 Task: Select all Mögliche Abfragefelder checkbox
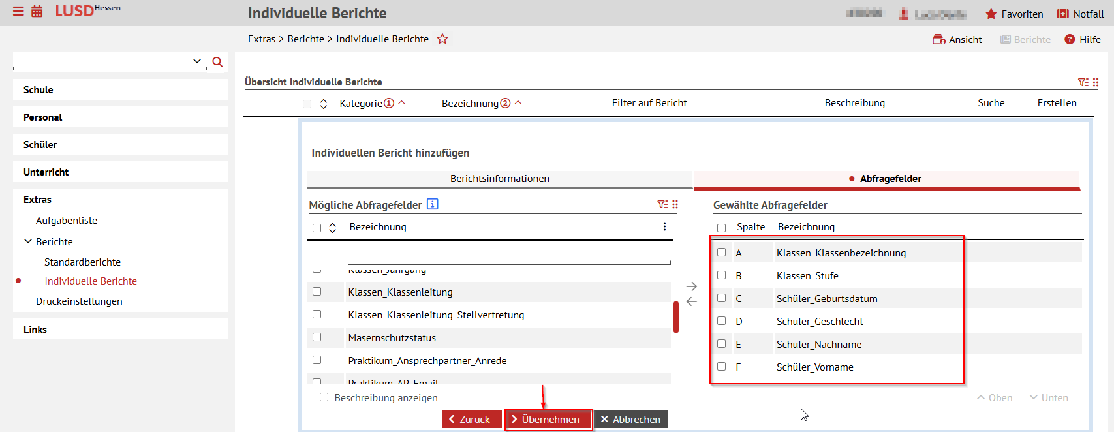click(x=317, y=228)
